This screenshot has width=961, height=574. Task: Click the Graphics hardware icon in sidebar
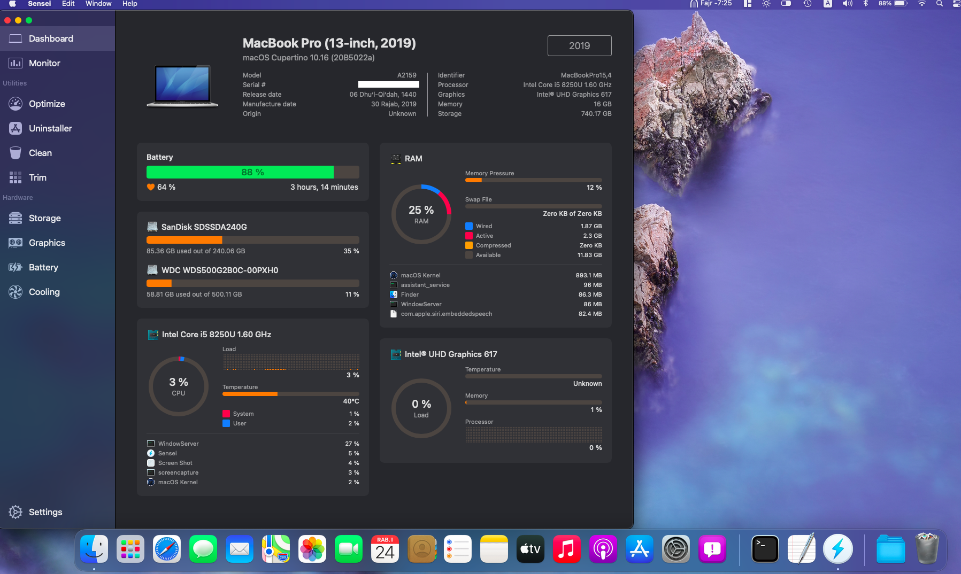pyautogui.click(x=16, y=243)
